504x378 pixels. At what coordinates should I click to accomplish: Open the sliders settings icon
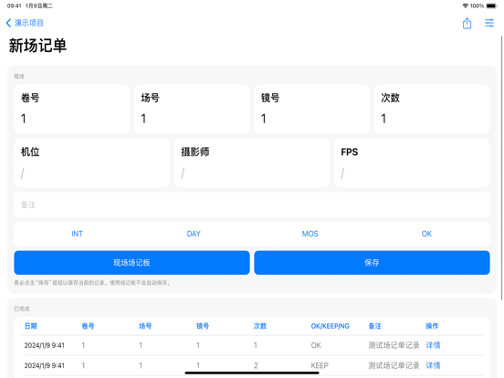click(x=489, y=23)
